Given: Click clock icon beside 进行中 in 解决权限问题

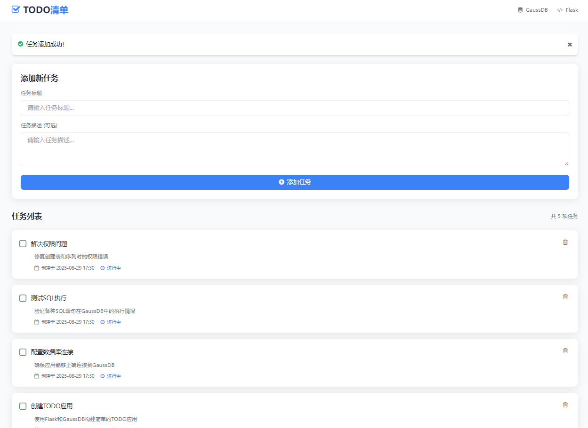Looking at the screenshot, I should 103,268.
